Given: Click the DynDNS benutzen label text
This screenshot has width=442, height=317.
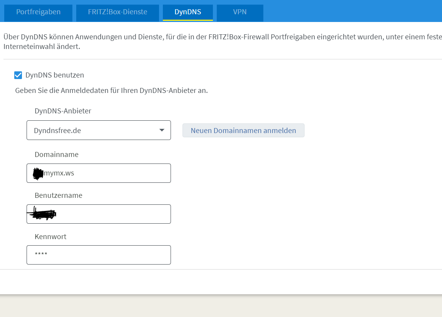Looking at the screenshot, I should (55, 75).
